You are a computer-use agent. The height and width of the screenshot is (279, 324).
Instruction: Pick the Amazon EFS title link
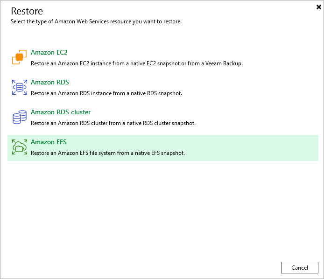click(49, 142)
